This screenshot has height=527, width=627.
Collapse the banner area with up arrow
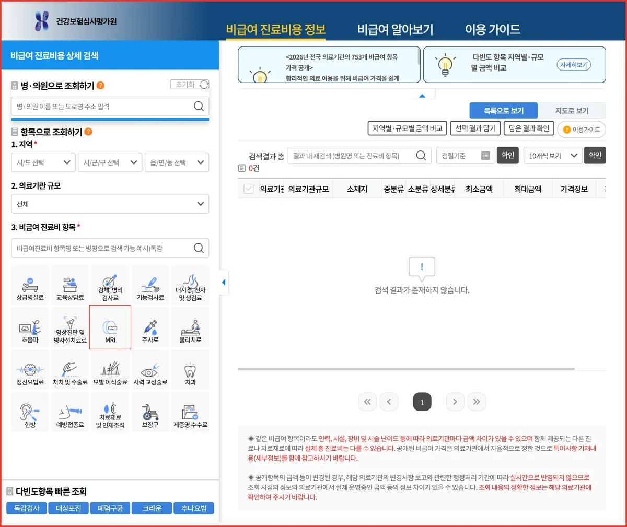coord(422,96)
